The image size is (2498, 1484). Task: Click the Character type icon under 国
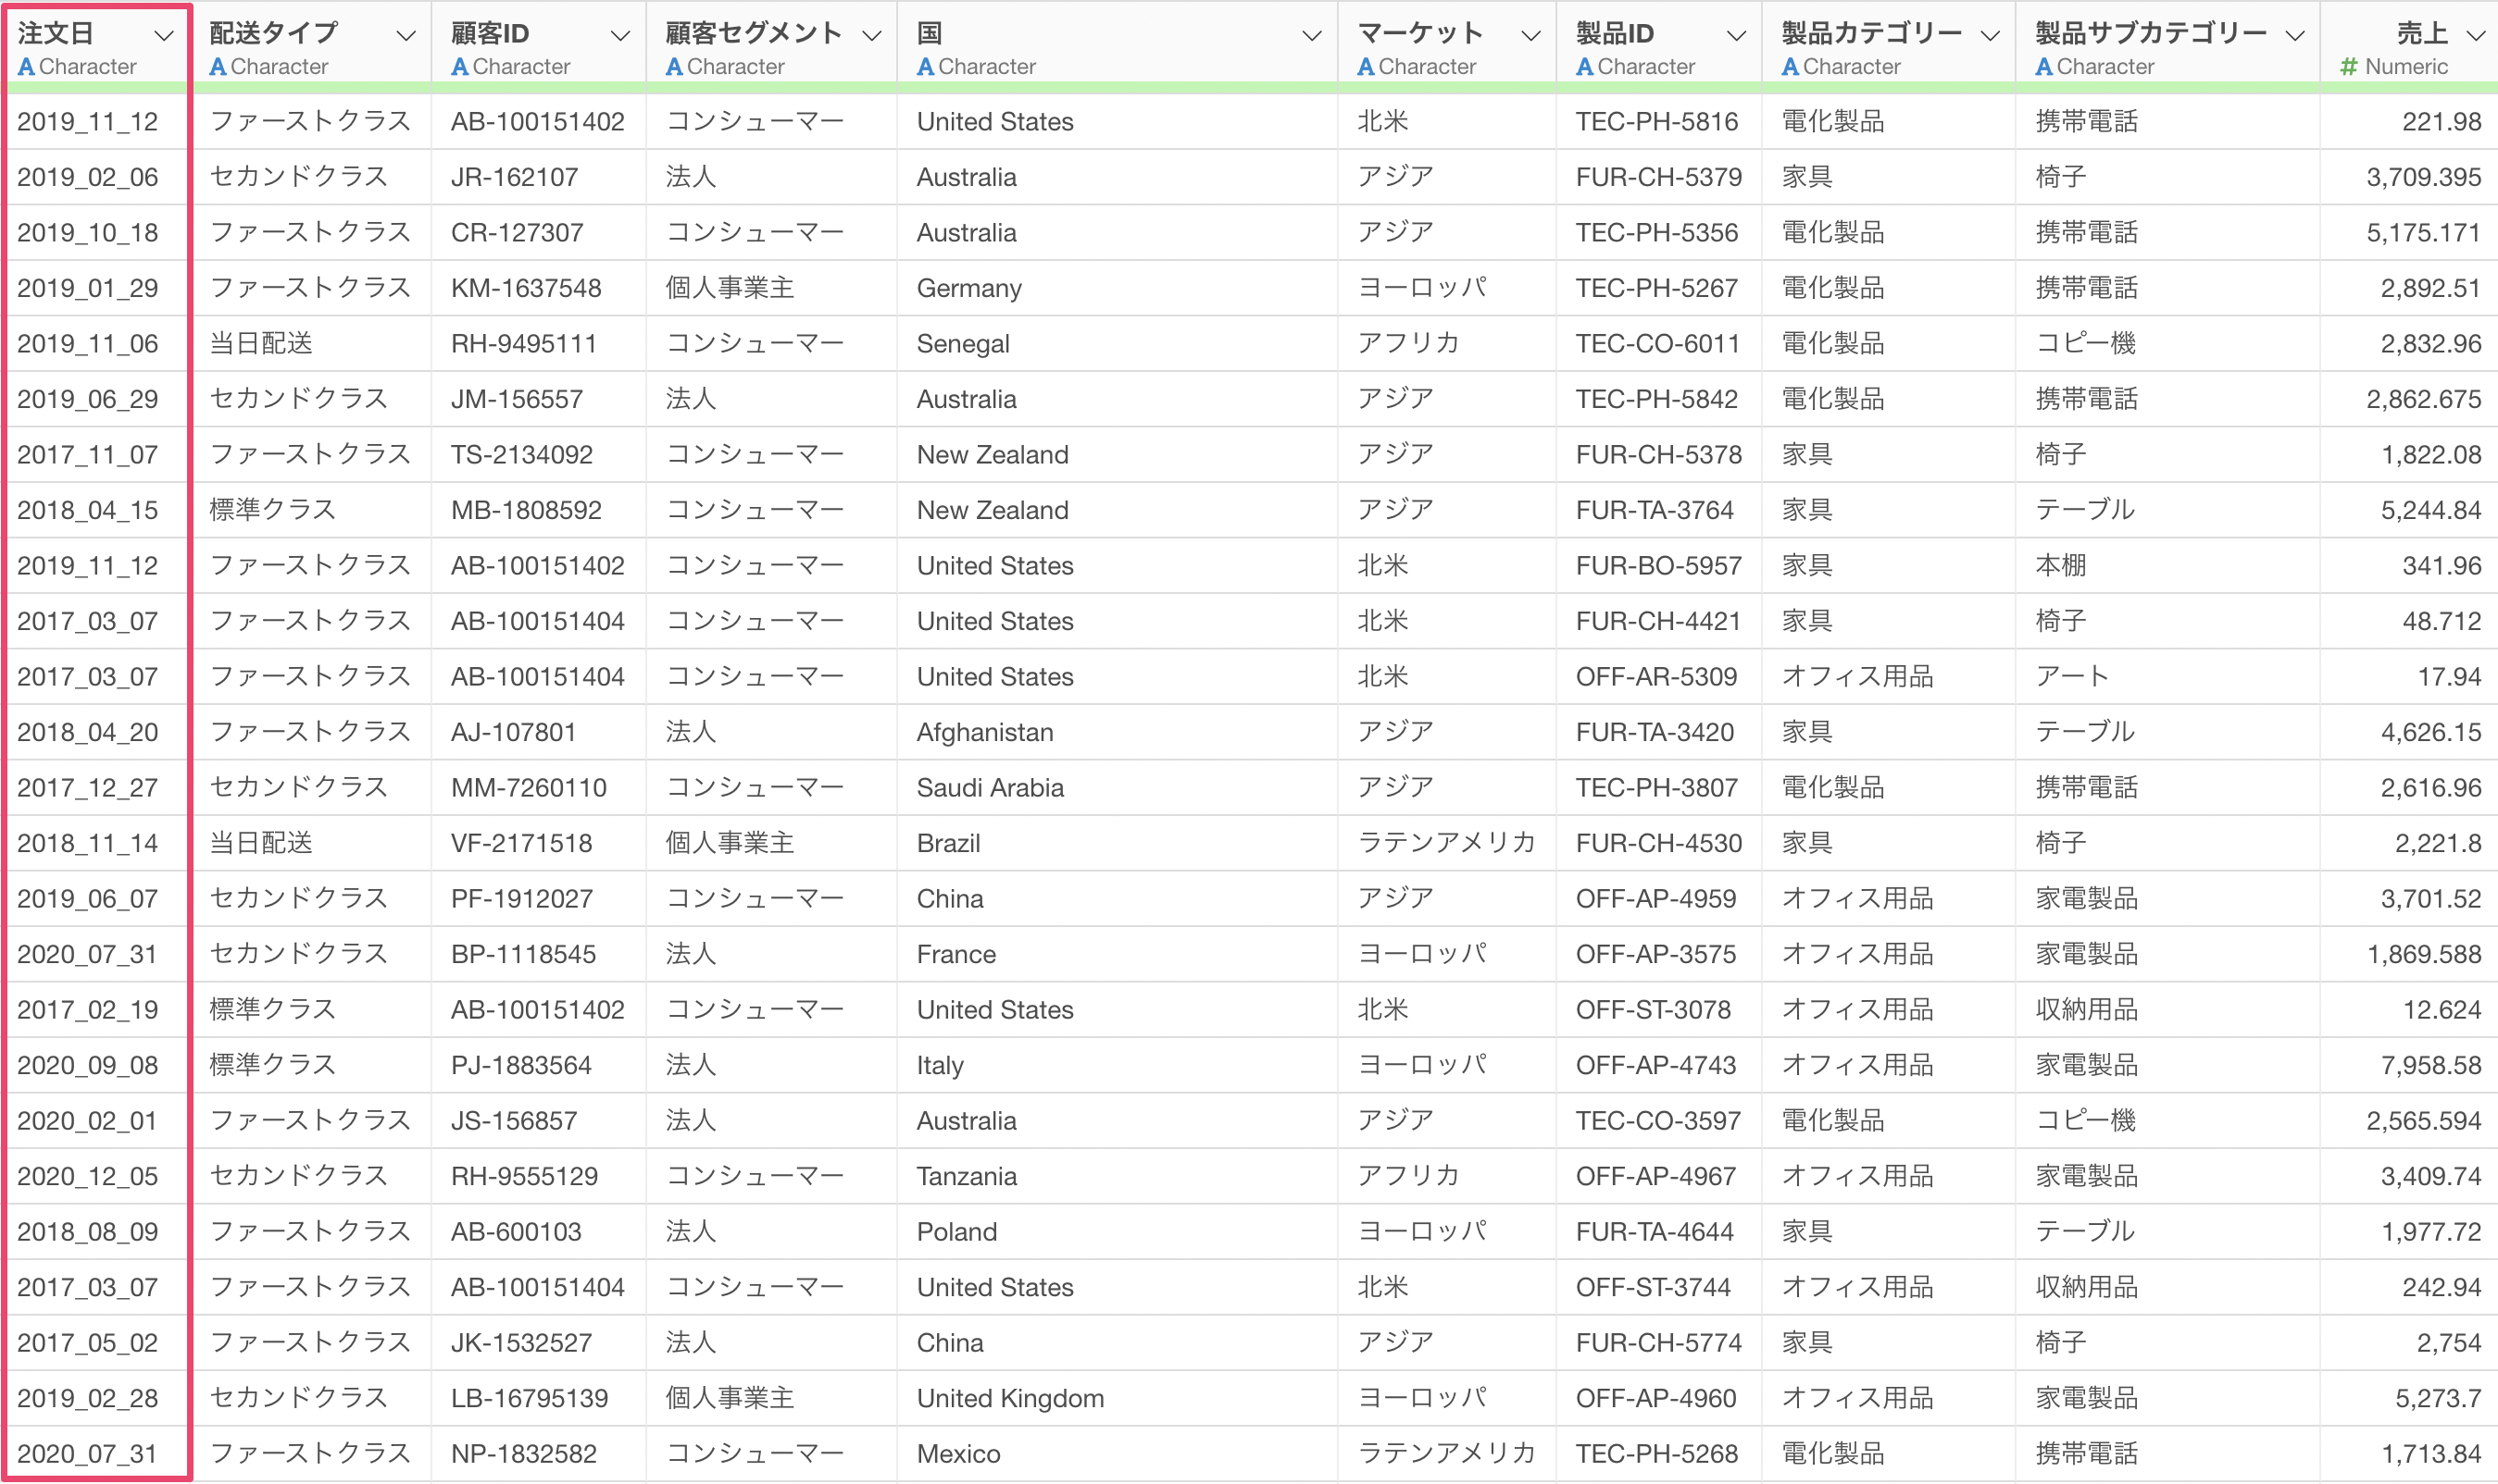[926, 67]
